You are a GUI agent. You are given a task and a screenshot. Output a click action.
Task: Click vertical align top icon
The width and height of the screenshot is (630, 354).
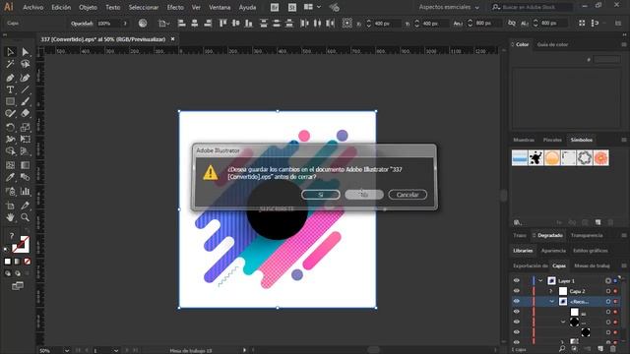[223, 24]
